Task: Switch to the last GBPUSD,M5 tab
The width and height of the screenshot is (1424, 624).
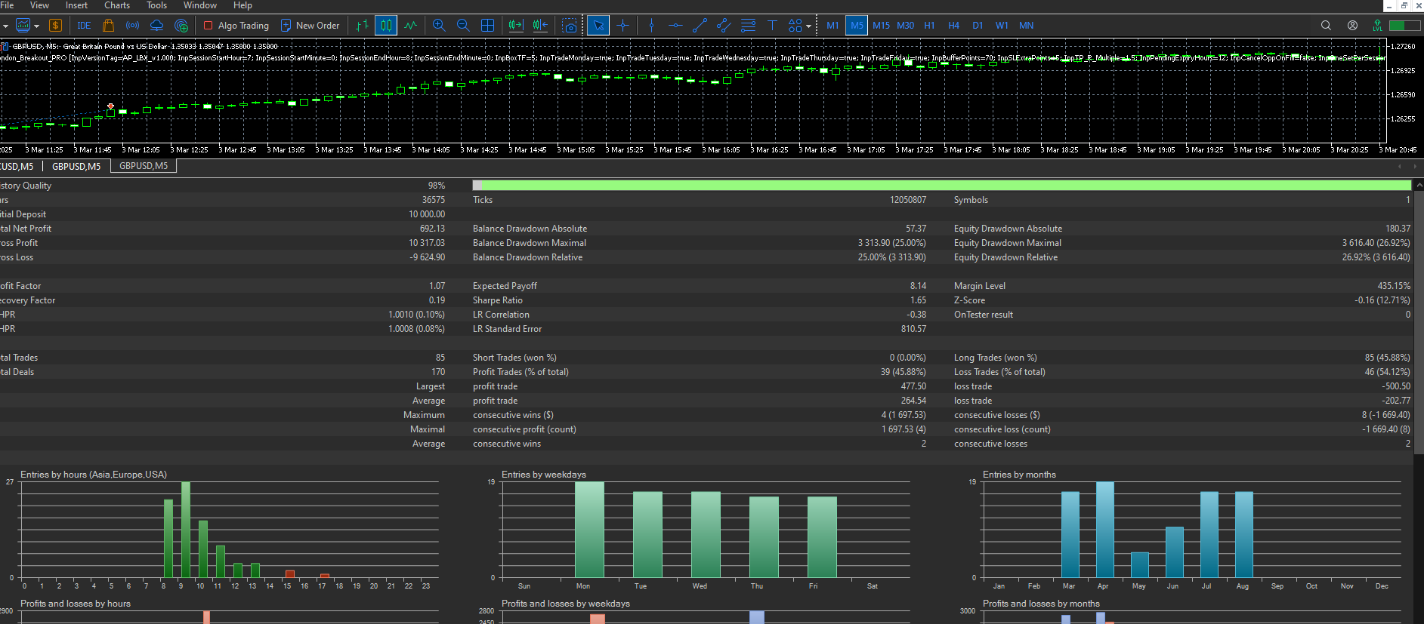Action: pos(144,166)
